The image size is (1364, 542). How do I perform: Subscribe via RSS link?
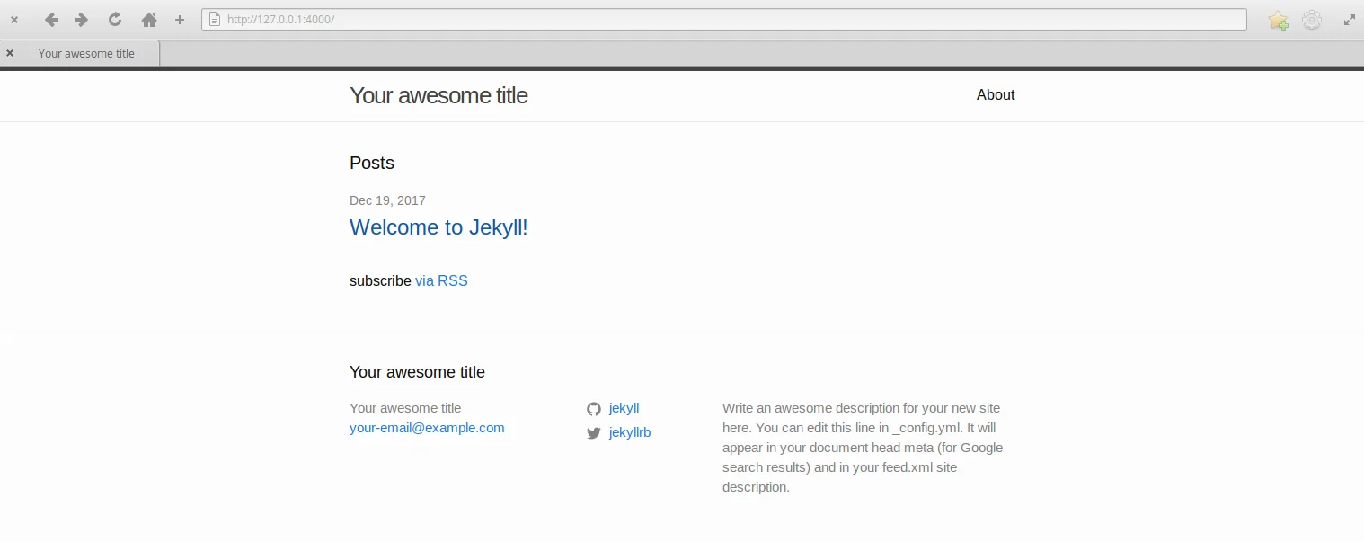[441, 280]
